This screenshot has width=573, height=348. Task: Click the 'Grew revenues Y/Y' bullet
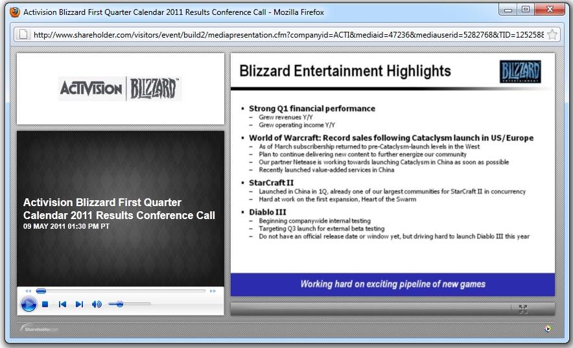coord(286,117)
